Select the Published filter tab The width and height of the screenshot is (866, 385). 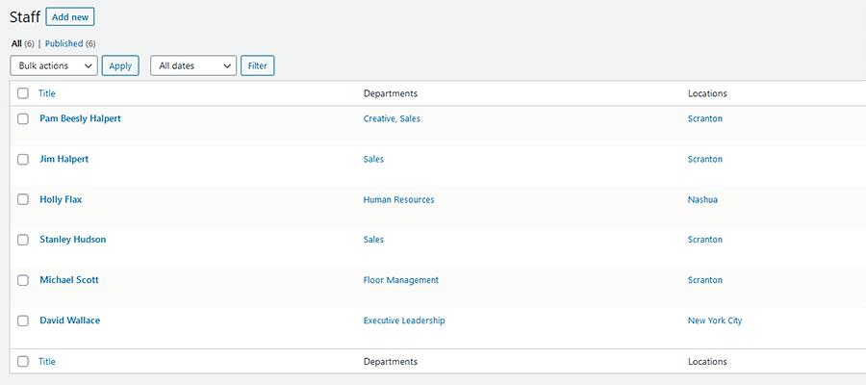64,43
